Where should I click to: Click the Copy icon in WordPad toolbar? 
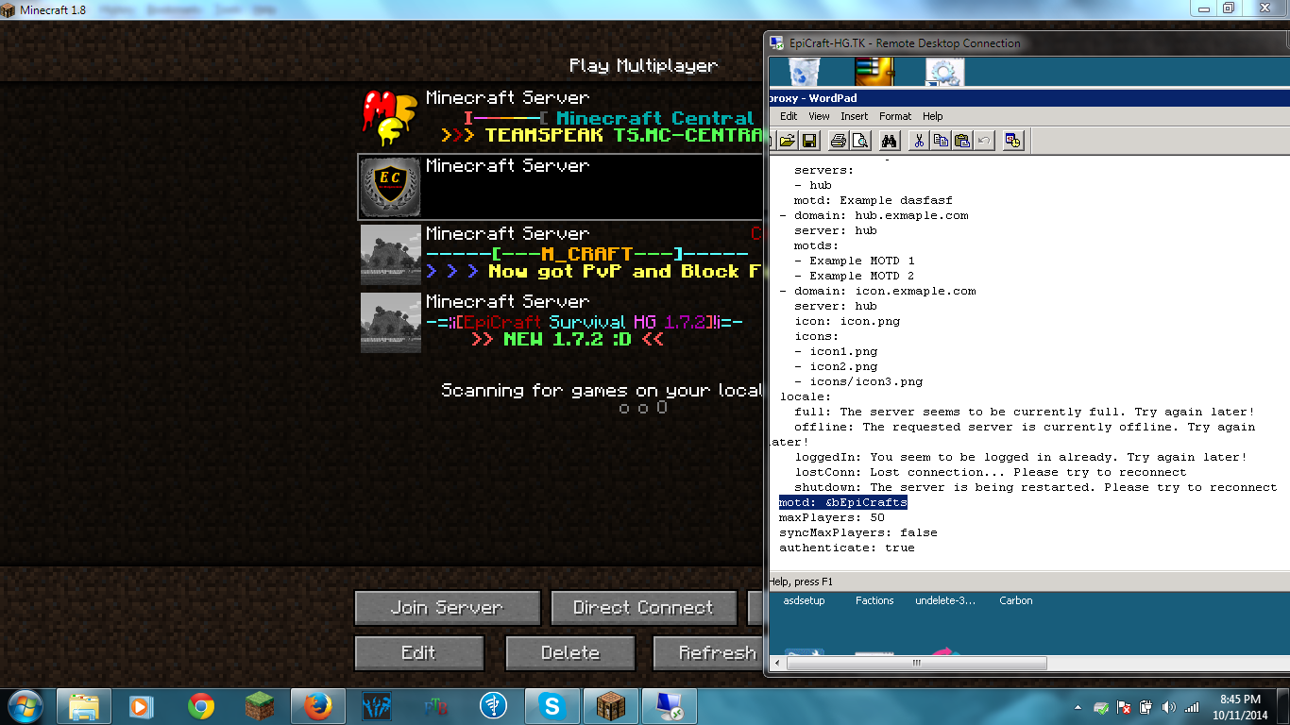(x=941, y=141)
